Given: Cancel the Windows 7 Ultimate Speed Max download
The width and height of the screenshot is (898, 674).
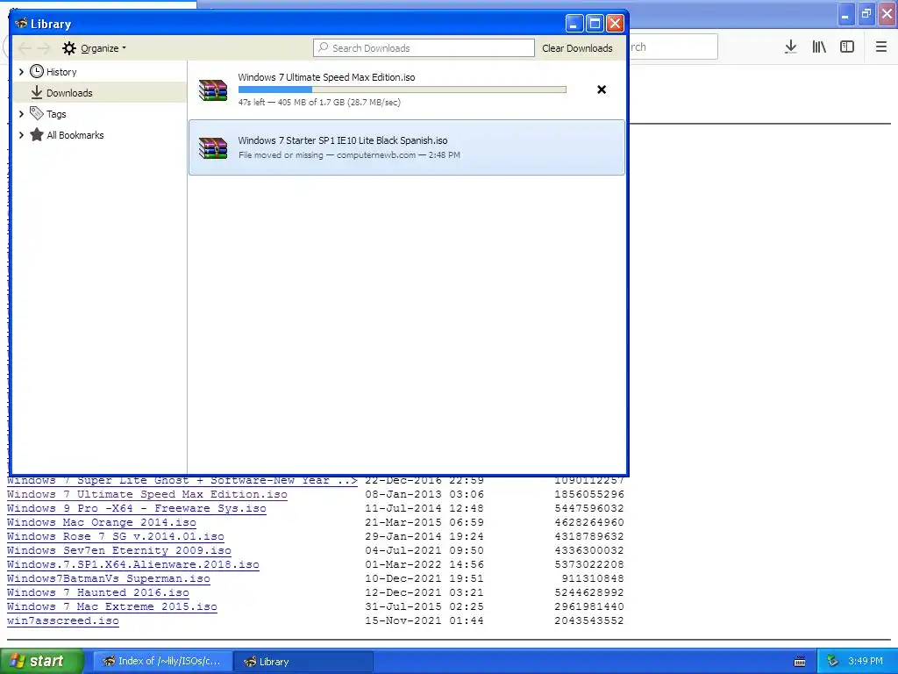Looking at the screenshot, I should (x=602, y=90).
